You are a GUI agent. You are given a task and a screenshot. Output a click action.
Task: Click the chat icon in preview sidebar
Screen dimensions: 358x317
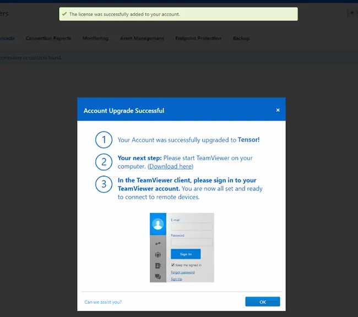tap(158, 277)
